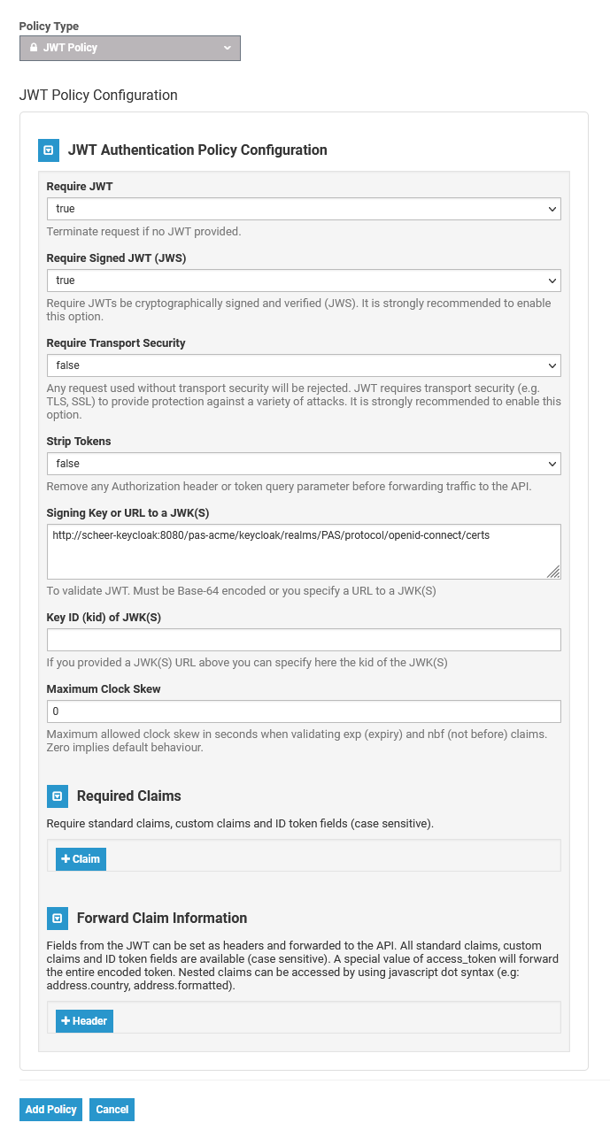Open the Require Transport Security dropdown

click(304, 365)
